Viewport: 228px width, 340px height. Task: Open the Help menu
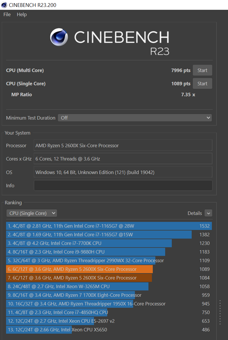point(22,14)
